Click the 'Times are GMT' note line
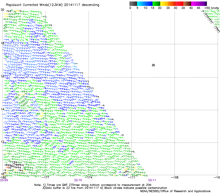 click(93, 185)
